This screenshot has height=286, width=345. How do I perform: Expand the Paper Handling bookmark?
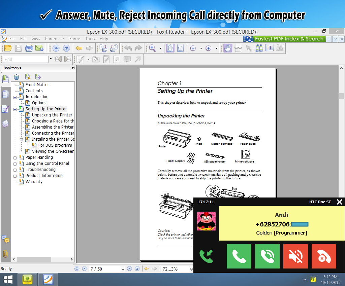(15, 157)
